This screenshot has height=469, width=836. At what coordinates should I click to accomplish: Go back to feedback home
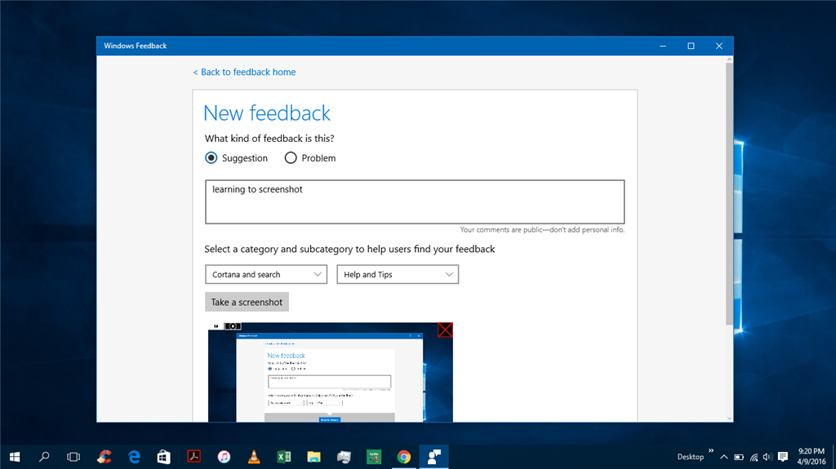pos(244,72)
